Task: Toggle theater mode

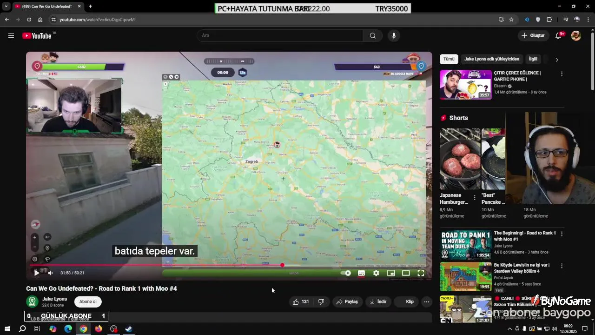Action: 406,273
